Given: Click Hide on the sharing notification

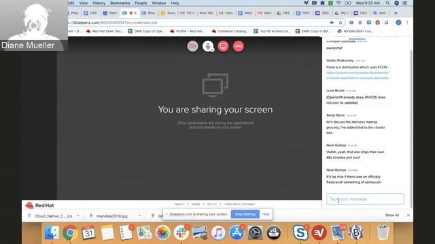Looking at the screenshot, I should click(x=266, y=214).
